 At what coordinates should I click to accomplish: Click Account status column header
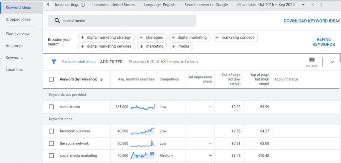point(286,79)
